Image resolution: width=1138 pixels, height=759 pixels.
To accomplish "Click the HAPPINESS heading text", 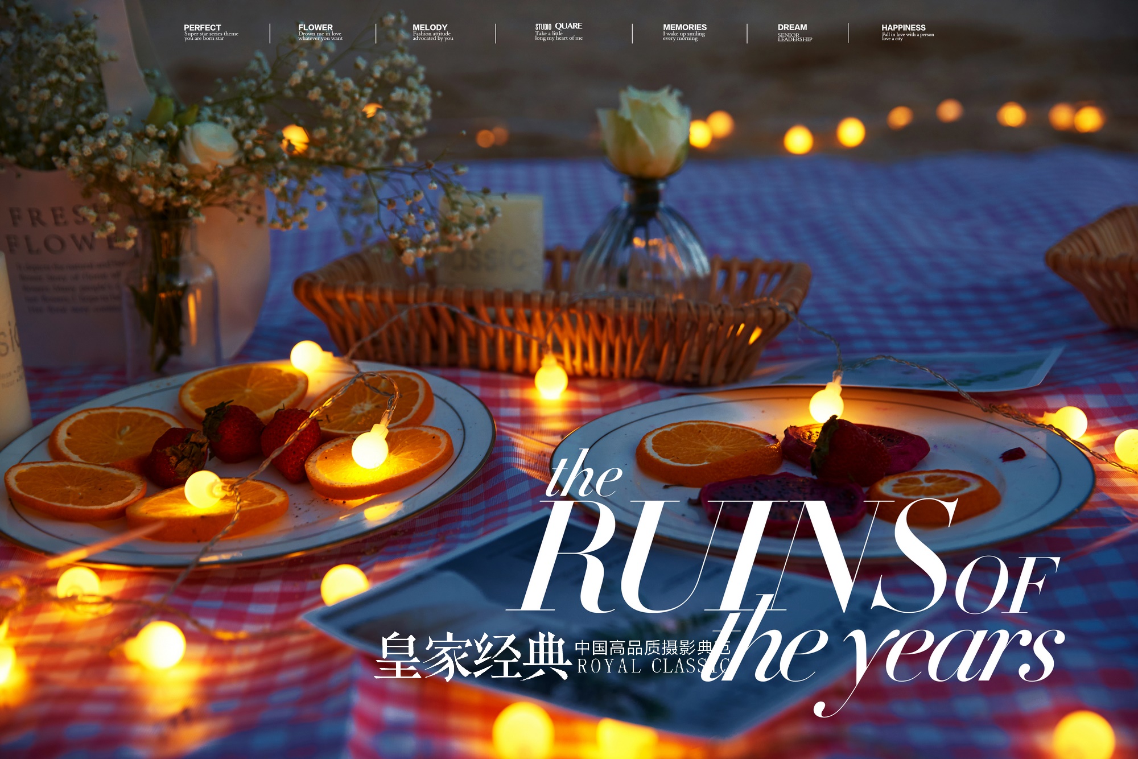I will point(903,27).
